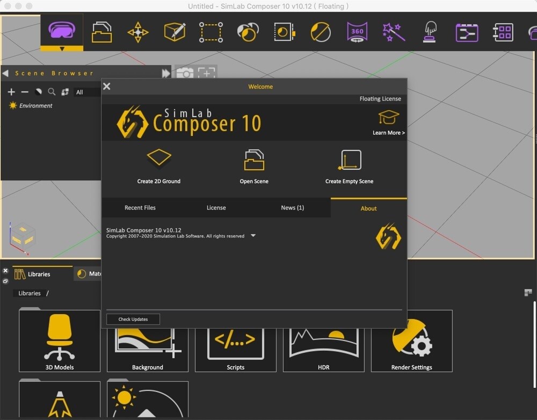537x420 pixels.
Task: Remove item with Scene Browser minus
Action: [25, 92]
